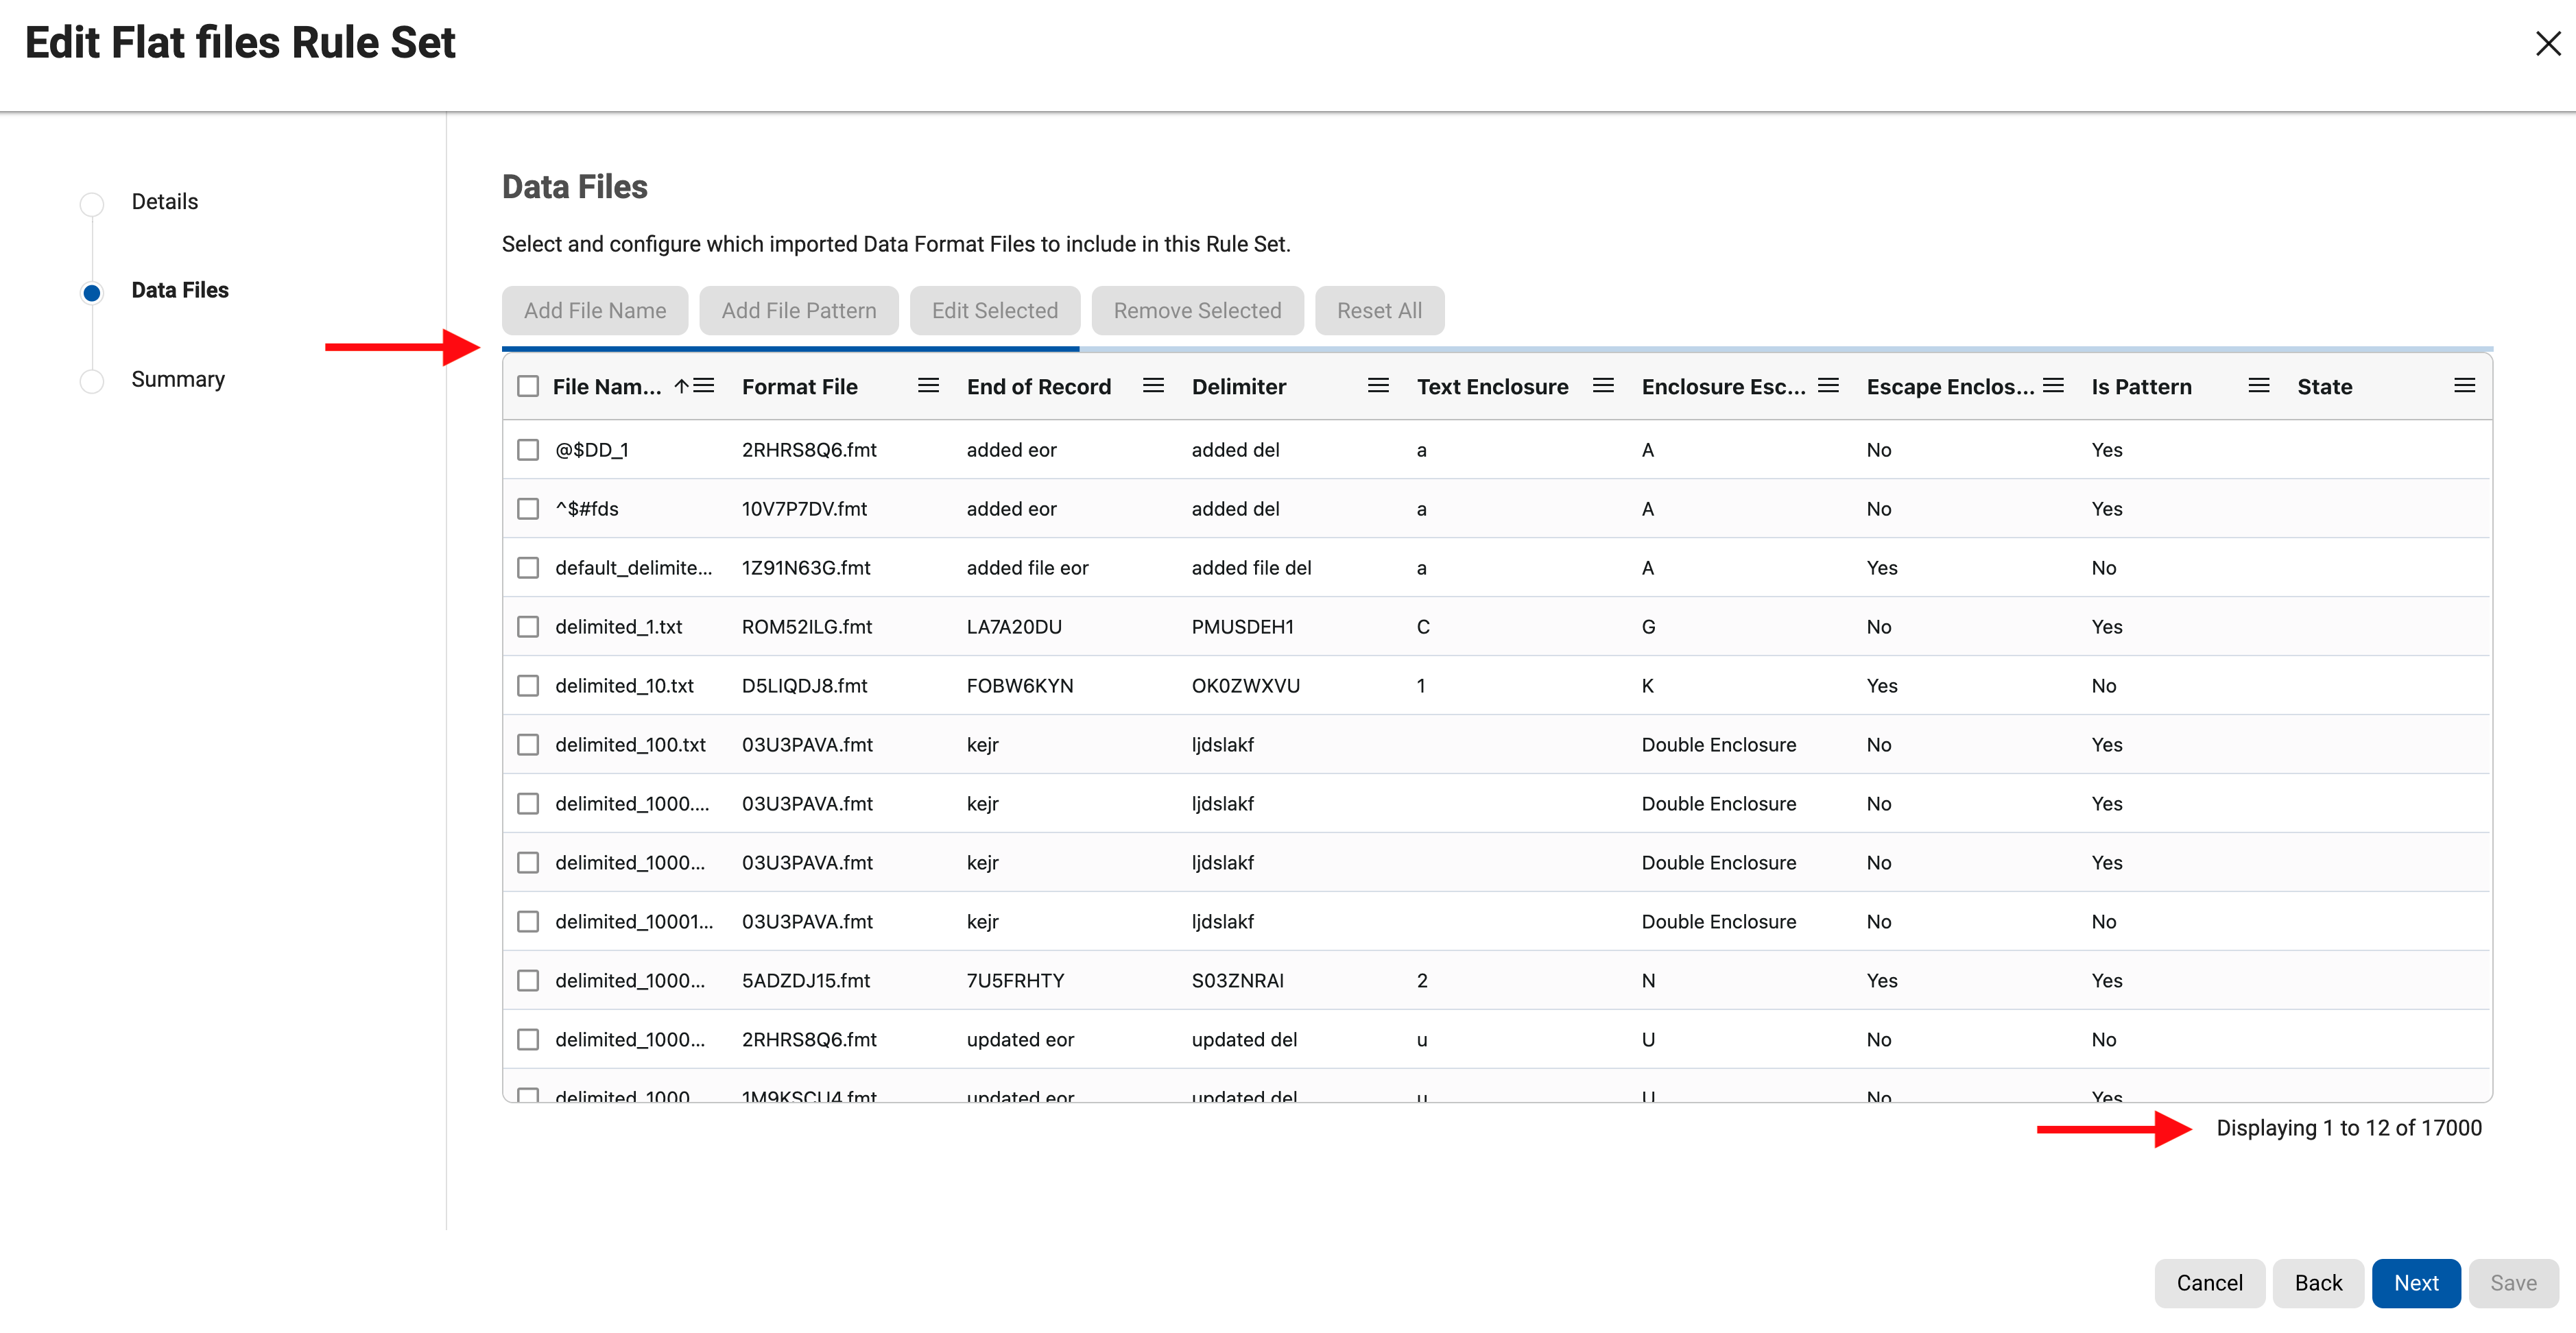Check the delimited_1.txt row checkbox
The height and width of the screenshot is (1333, 2576).
(x=529, y=626)
